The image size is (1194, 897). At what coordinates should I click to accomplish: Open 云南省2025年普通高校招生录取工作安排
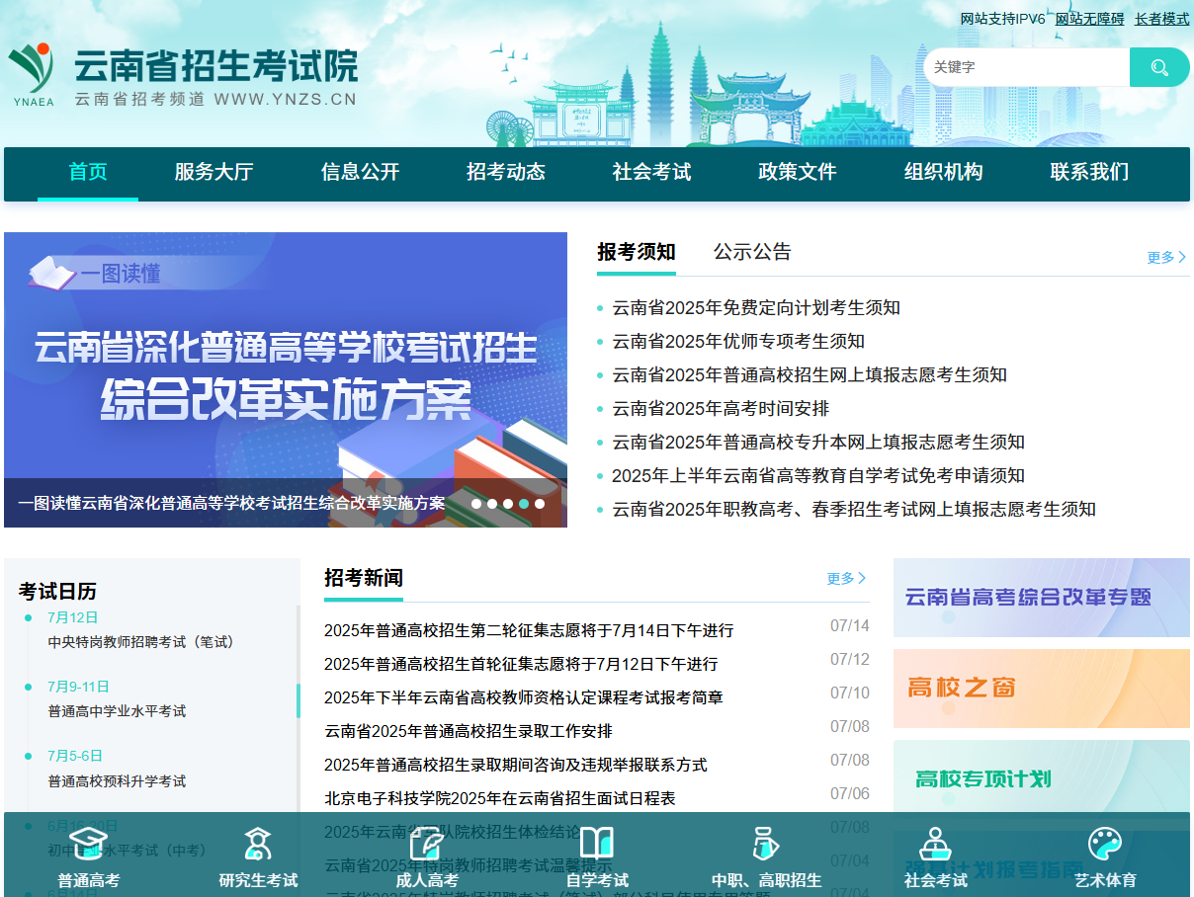click(x=469, y=731)
